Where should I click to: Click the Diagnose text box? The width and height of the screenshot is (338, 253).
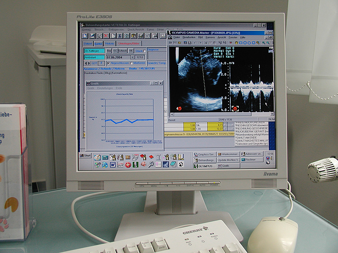[157, 55]
